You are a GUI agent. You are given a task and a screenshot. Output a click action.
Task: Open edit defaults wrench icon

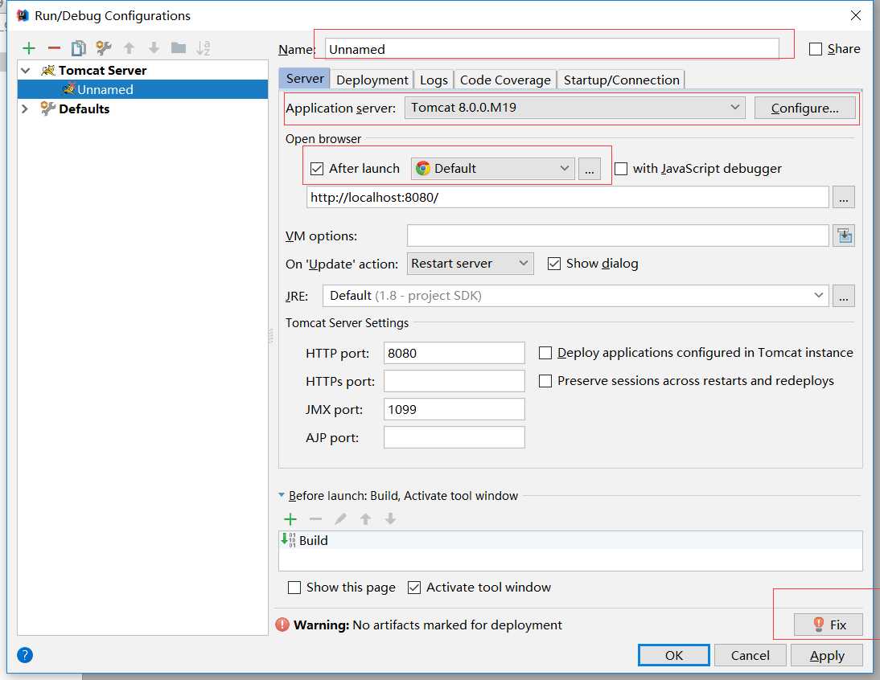pos(103,48)
